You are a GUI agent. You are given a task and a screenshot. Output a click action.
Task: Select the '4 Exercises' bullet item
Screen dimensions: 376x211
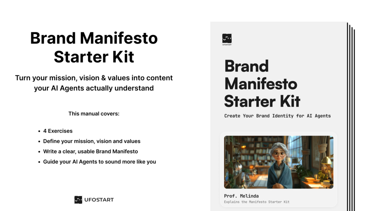pos(58,131)
